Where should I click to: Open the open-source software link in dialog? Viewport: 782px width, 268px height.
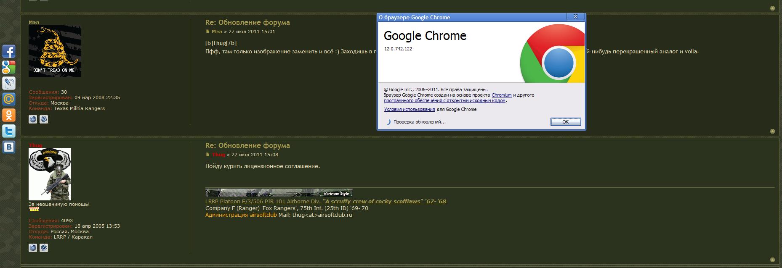coord(444,100)
